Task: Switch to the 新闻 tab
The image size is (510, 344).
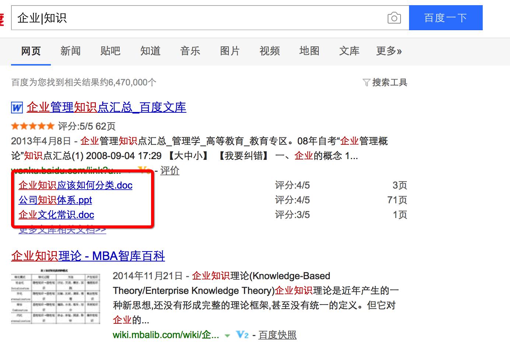Action: [x=70, y=51]
